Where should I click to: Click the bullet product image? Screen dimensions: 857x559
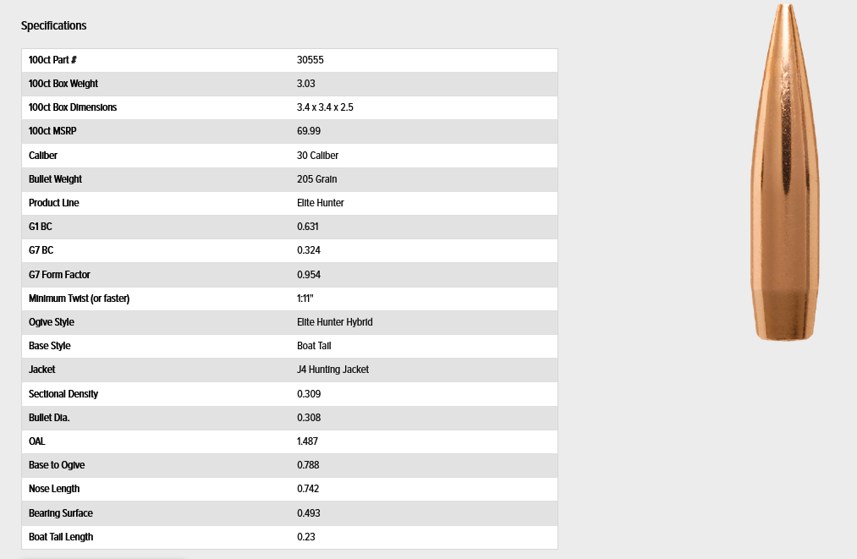tap(784, 173)
